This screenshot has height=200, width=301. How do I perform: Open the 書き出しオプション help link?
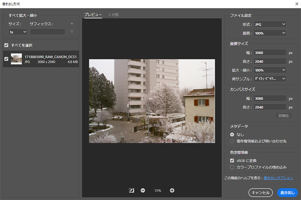(278, 178)
